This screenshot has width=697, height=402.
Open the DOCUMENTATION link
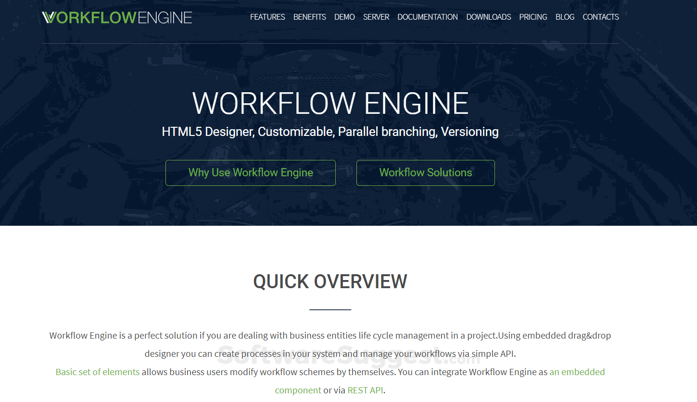pyautogui.click(x=427, y=17)
